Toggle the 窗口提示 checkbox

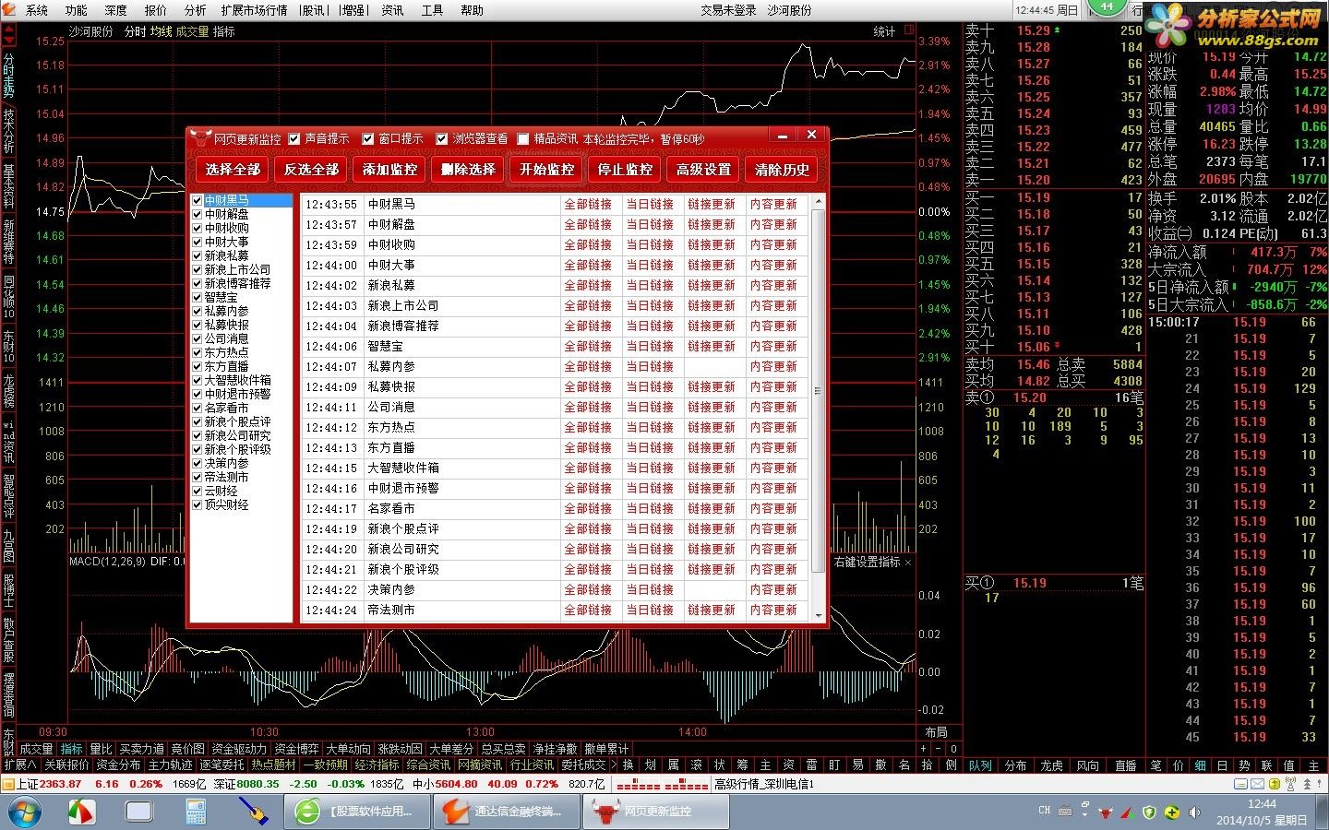point(368,138)
